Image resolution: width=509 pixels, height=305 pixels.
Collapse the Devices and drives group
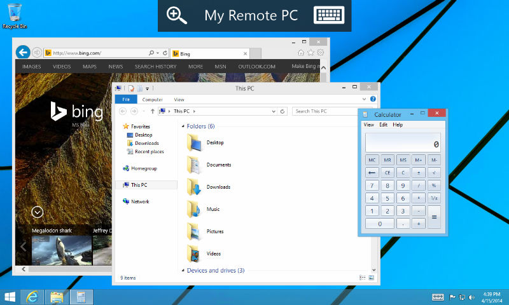183,270
